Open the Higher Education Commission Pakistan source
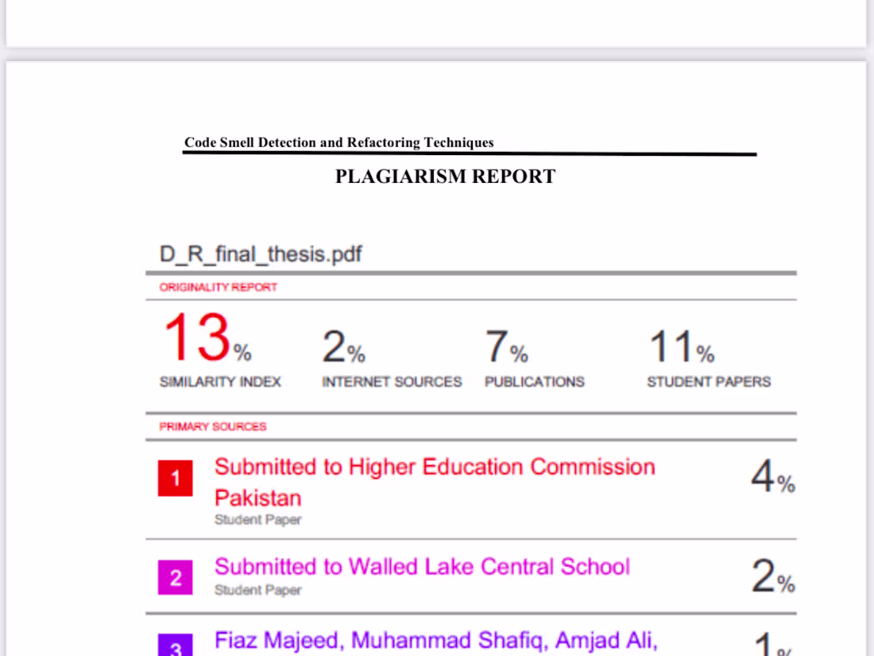 point(435,467)
